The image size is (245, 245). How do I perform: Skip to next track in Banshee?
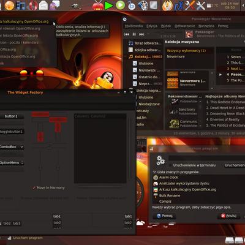point(141,34)
